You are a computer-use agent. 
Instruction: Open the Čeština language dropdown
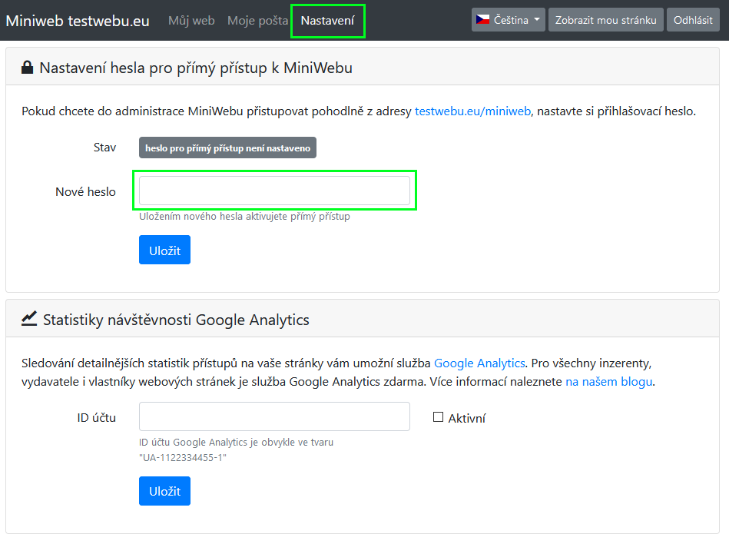pyautogui.click(x=509, y=20)
